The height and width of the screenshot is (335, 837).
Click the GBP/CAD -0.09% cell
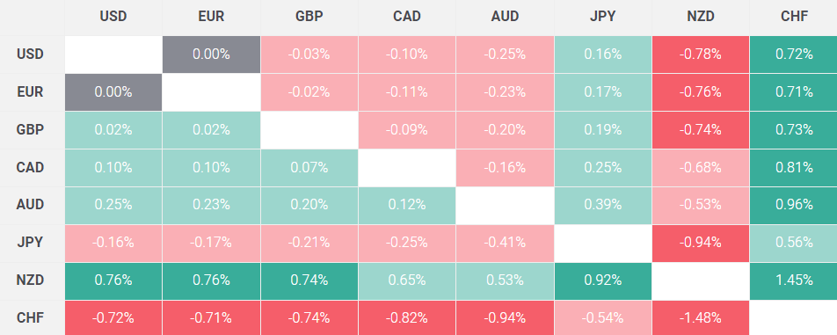[407, 129]
